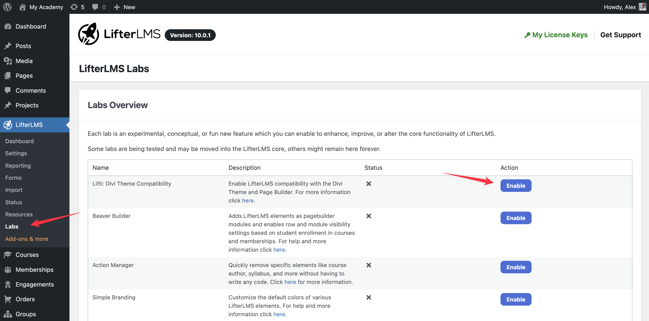Viewport: 649px width, 321px height.
Task: Open LifterLMS Resources submenu
Action: [x=19, y=214]
